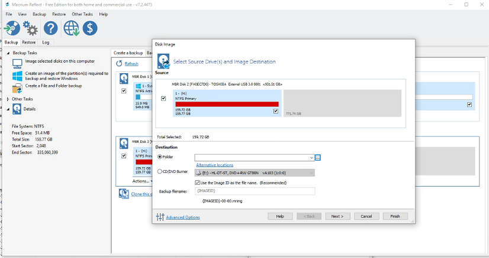Click the folder browse ellipsis button
489x258 pixels.
[x=318, y=158]
